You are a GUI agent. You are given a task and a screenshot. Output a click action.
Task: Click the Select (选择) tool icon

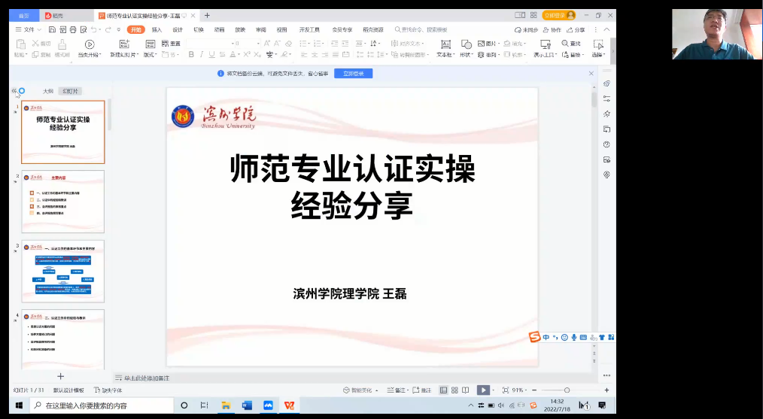(x=598, y=44)
